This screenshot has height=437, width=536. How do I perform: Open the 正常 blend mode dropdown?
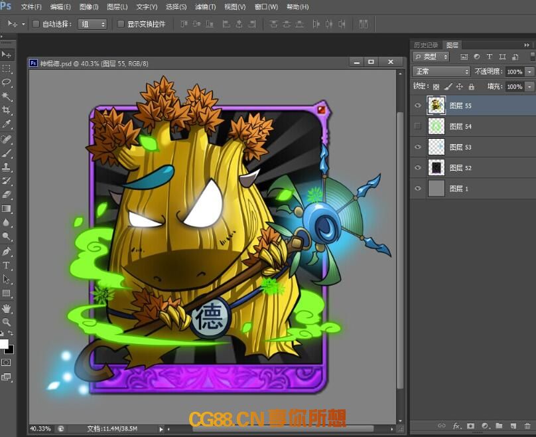(x=441, y=72)
